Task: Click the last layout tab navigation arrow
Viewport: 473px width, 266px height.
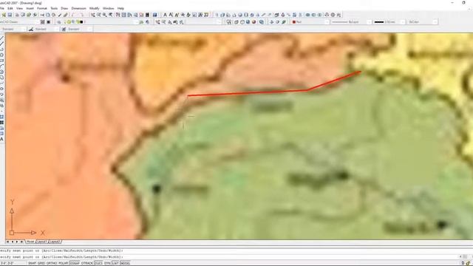Action: pyautogui.click(x=21, y=242)
